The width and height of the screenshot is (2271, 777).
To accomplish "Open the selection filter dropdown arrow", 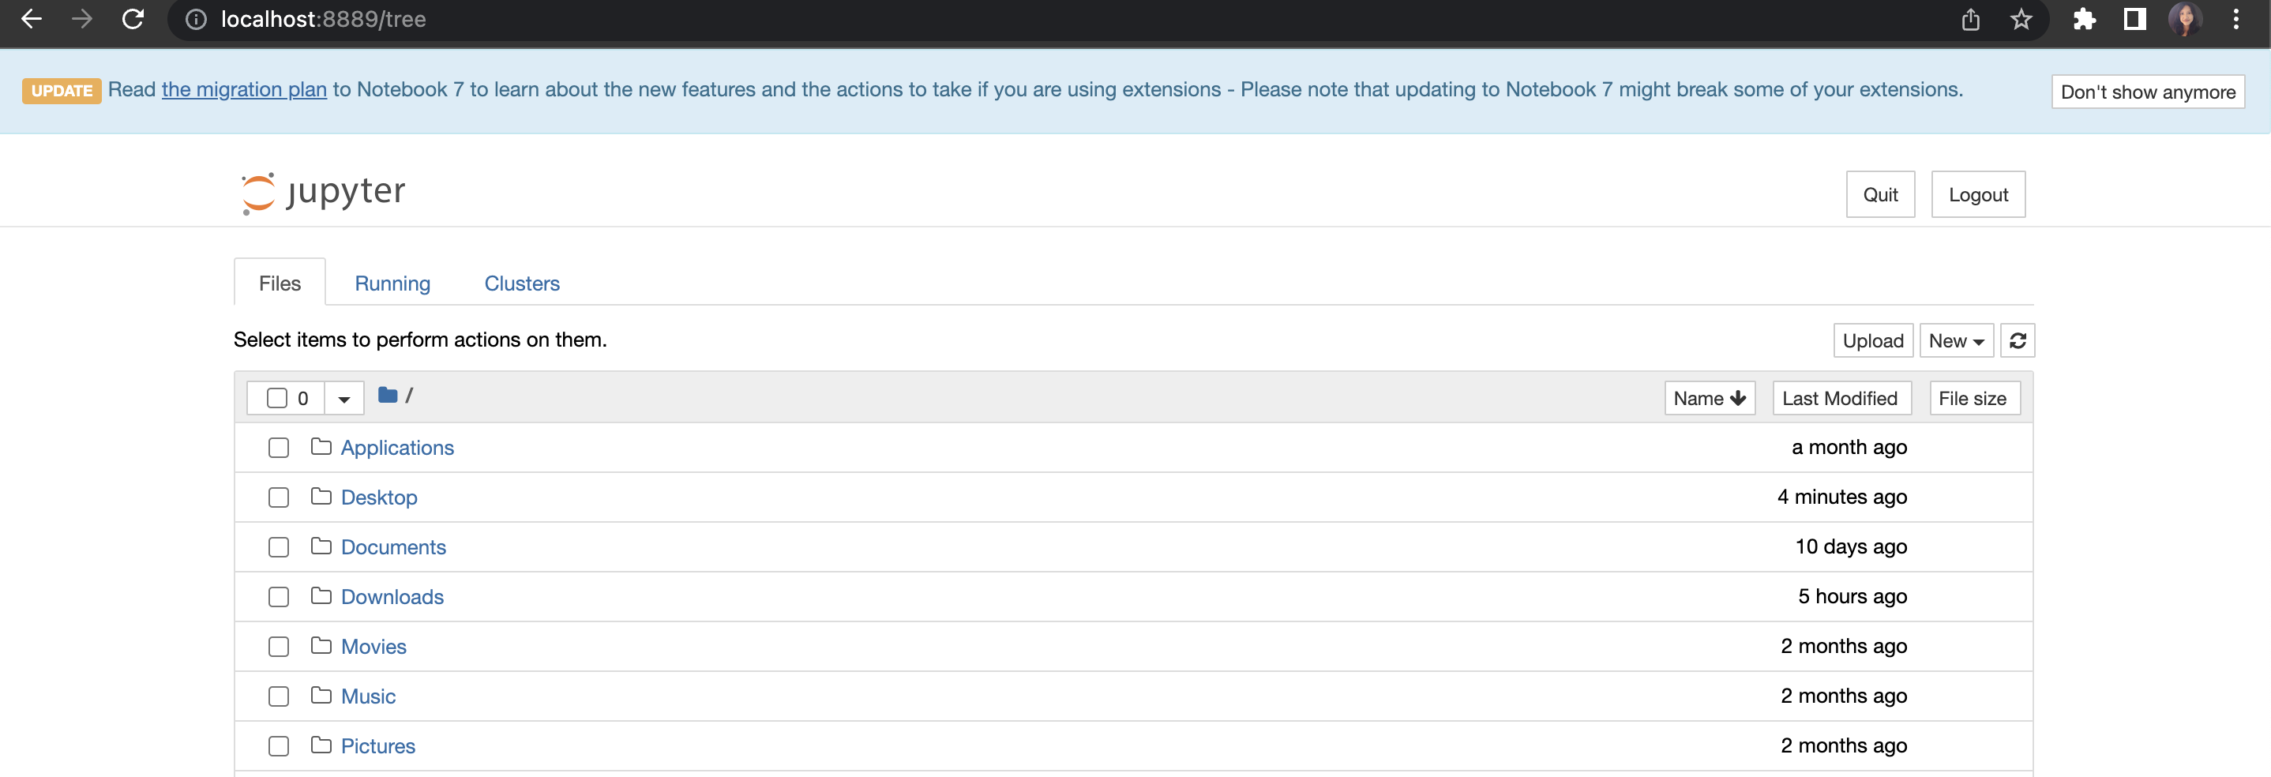I will click(x=343, y=399).
